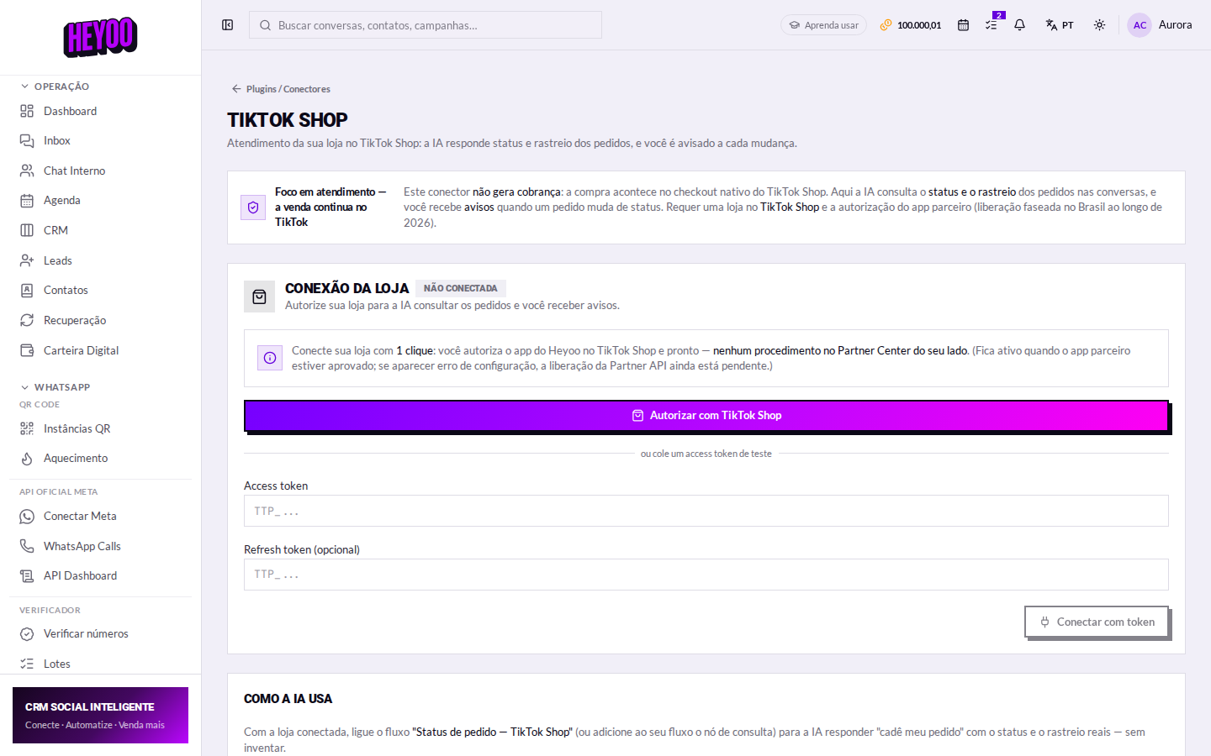
Task: Open the notifications bell
Action: tap(1019, 25)
